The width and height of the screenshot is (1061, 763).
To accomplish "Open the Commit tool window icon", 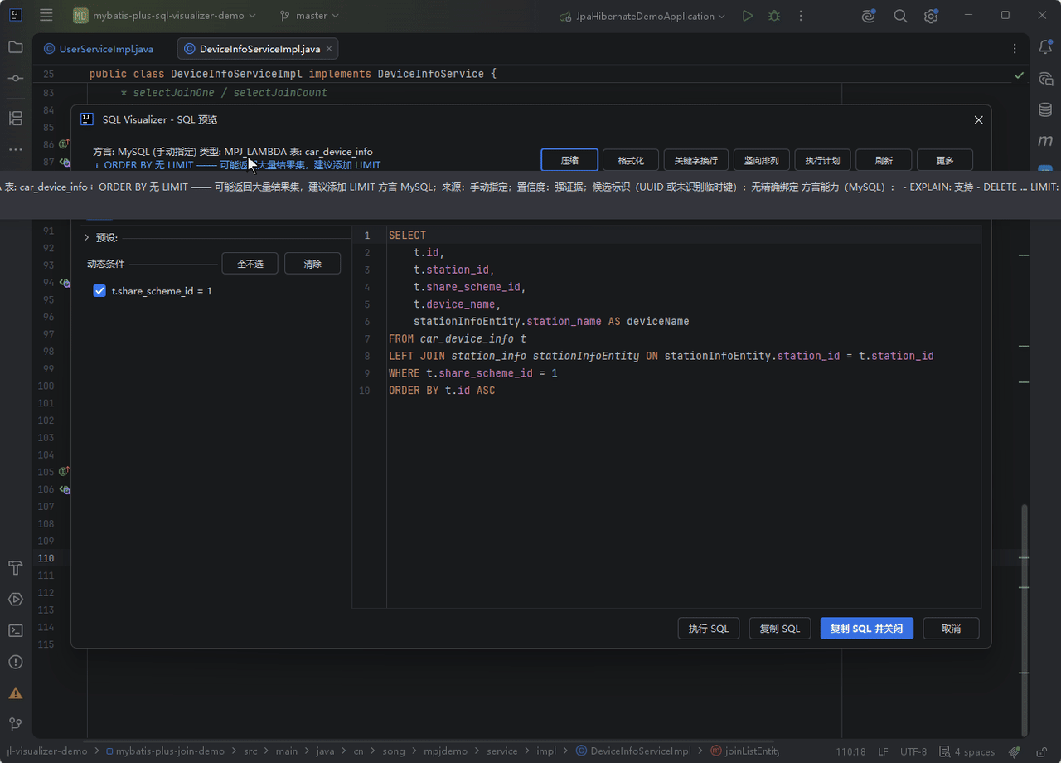I will point(16,78).
